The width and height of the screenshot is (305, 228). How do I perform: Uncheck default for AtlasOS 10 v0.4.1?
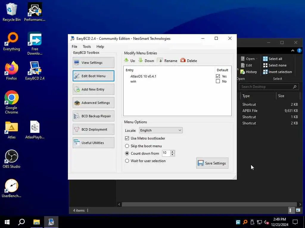coord(218,76)
